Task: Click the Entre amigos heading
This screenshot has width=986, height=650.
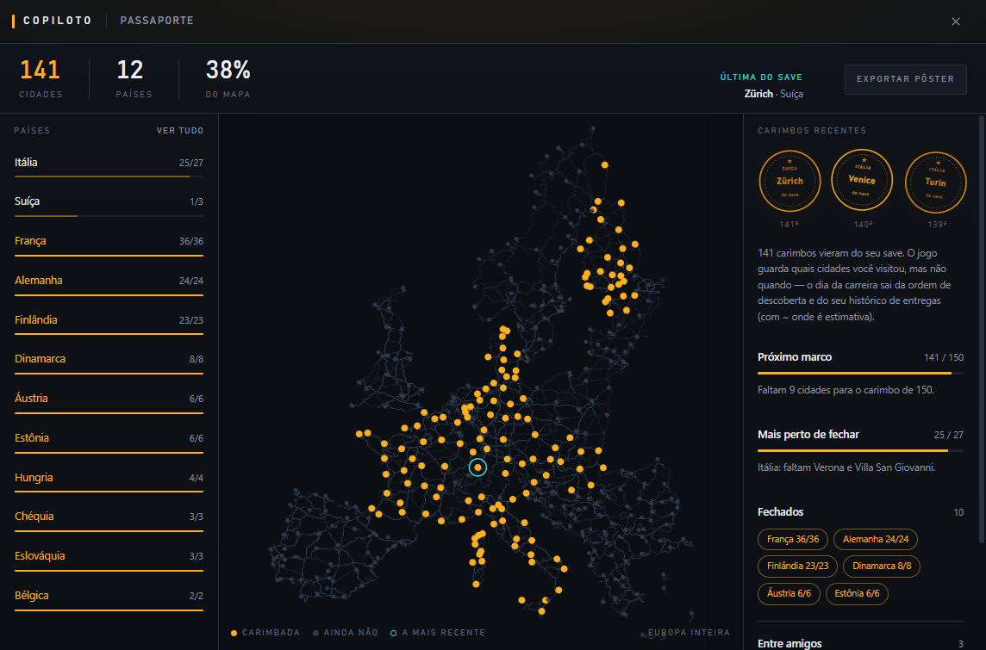Action: pyautogui.click(x=789, y=644)
